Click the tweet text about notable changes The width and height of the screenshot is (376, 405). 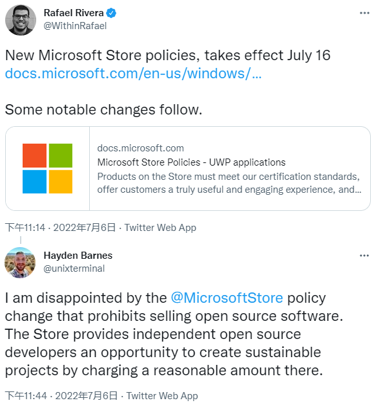[103, 109]
